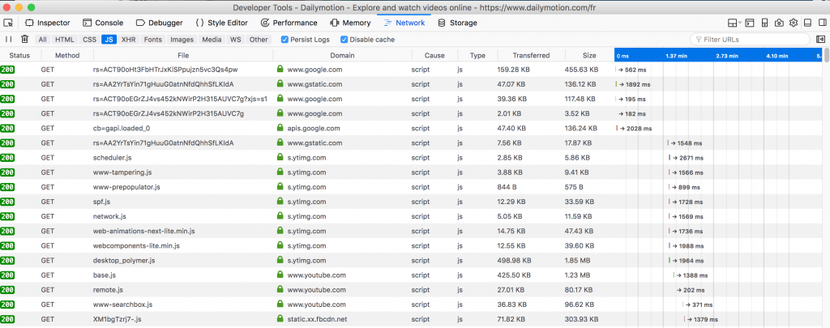The height and width of the screenshot is (328, 830).
Task: Click the apis.google.com domain cell
Action: [x=314, y=128]
